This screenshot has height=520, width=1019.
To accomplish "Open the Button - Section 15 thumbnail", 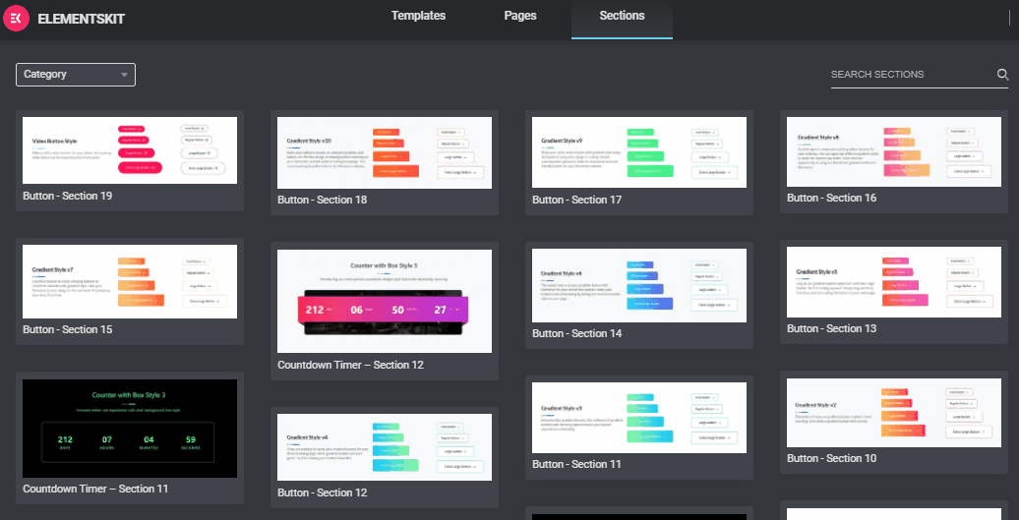I will [130, 282].
